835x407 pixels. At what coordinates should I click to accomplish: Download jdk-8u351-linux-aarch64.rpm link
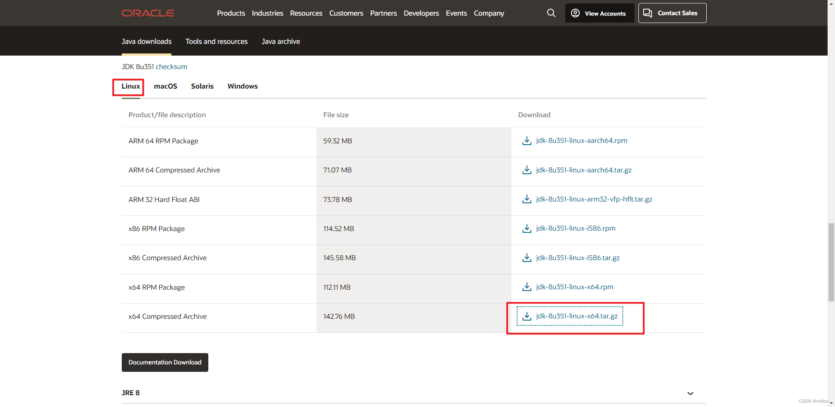[x=581, y=140]
